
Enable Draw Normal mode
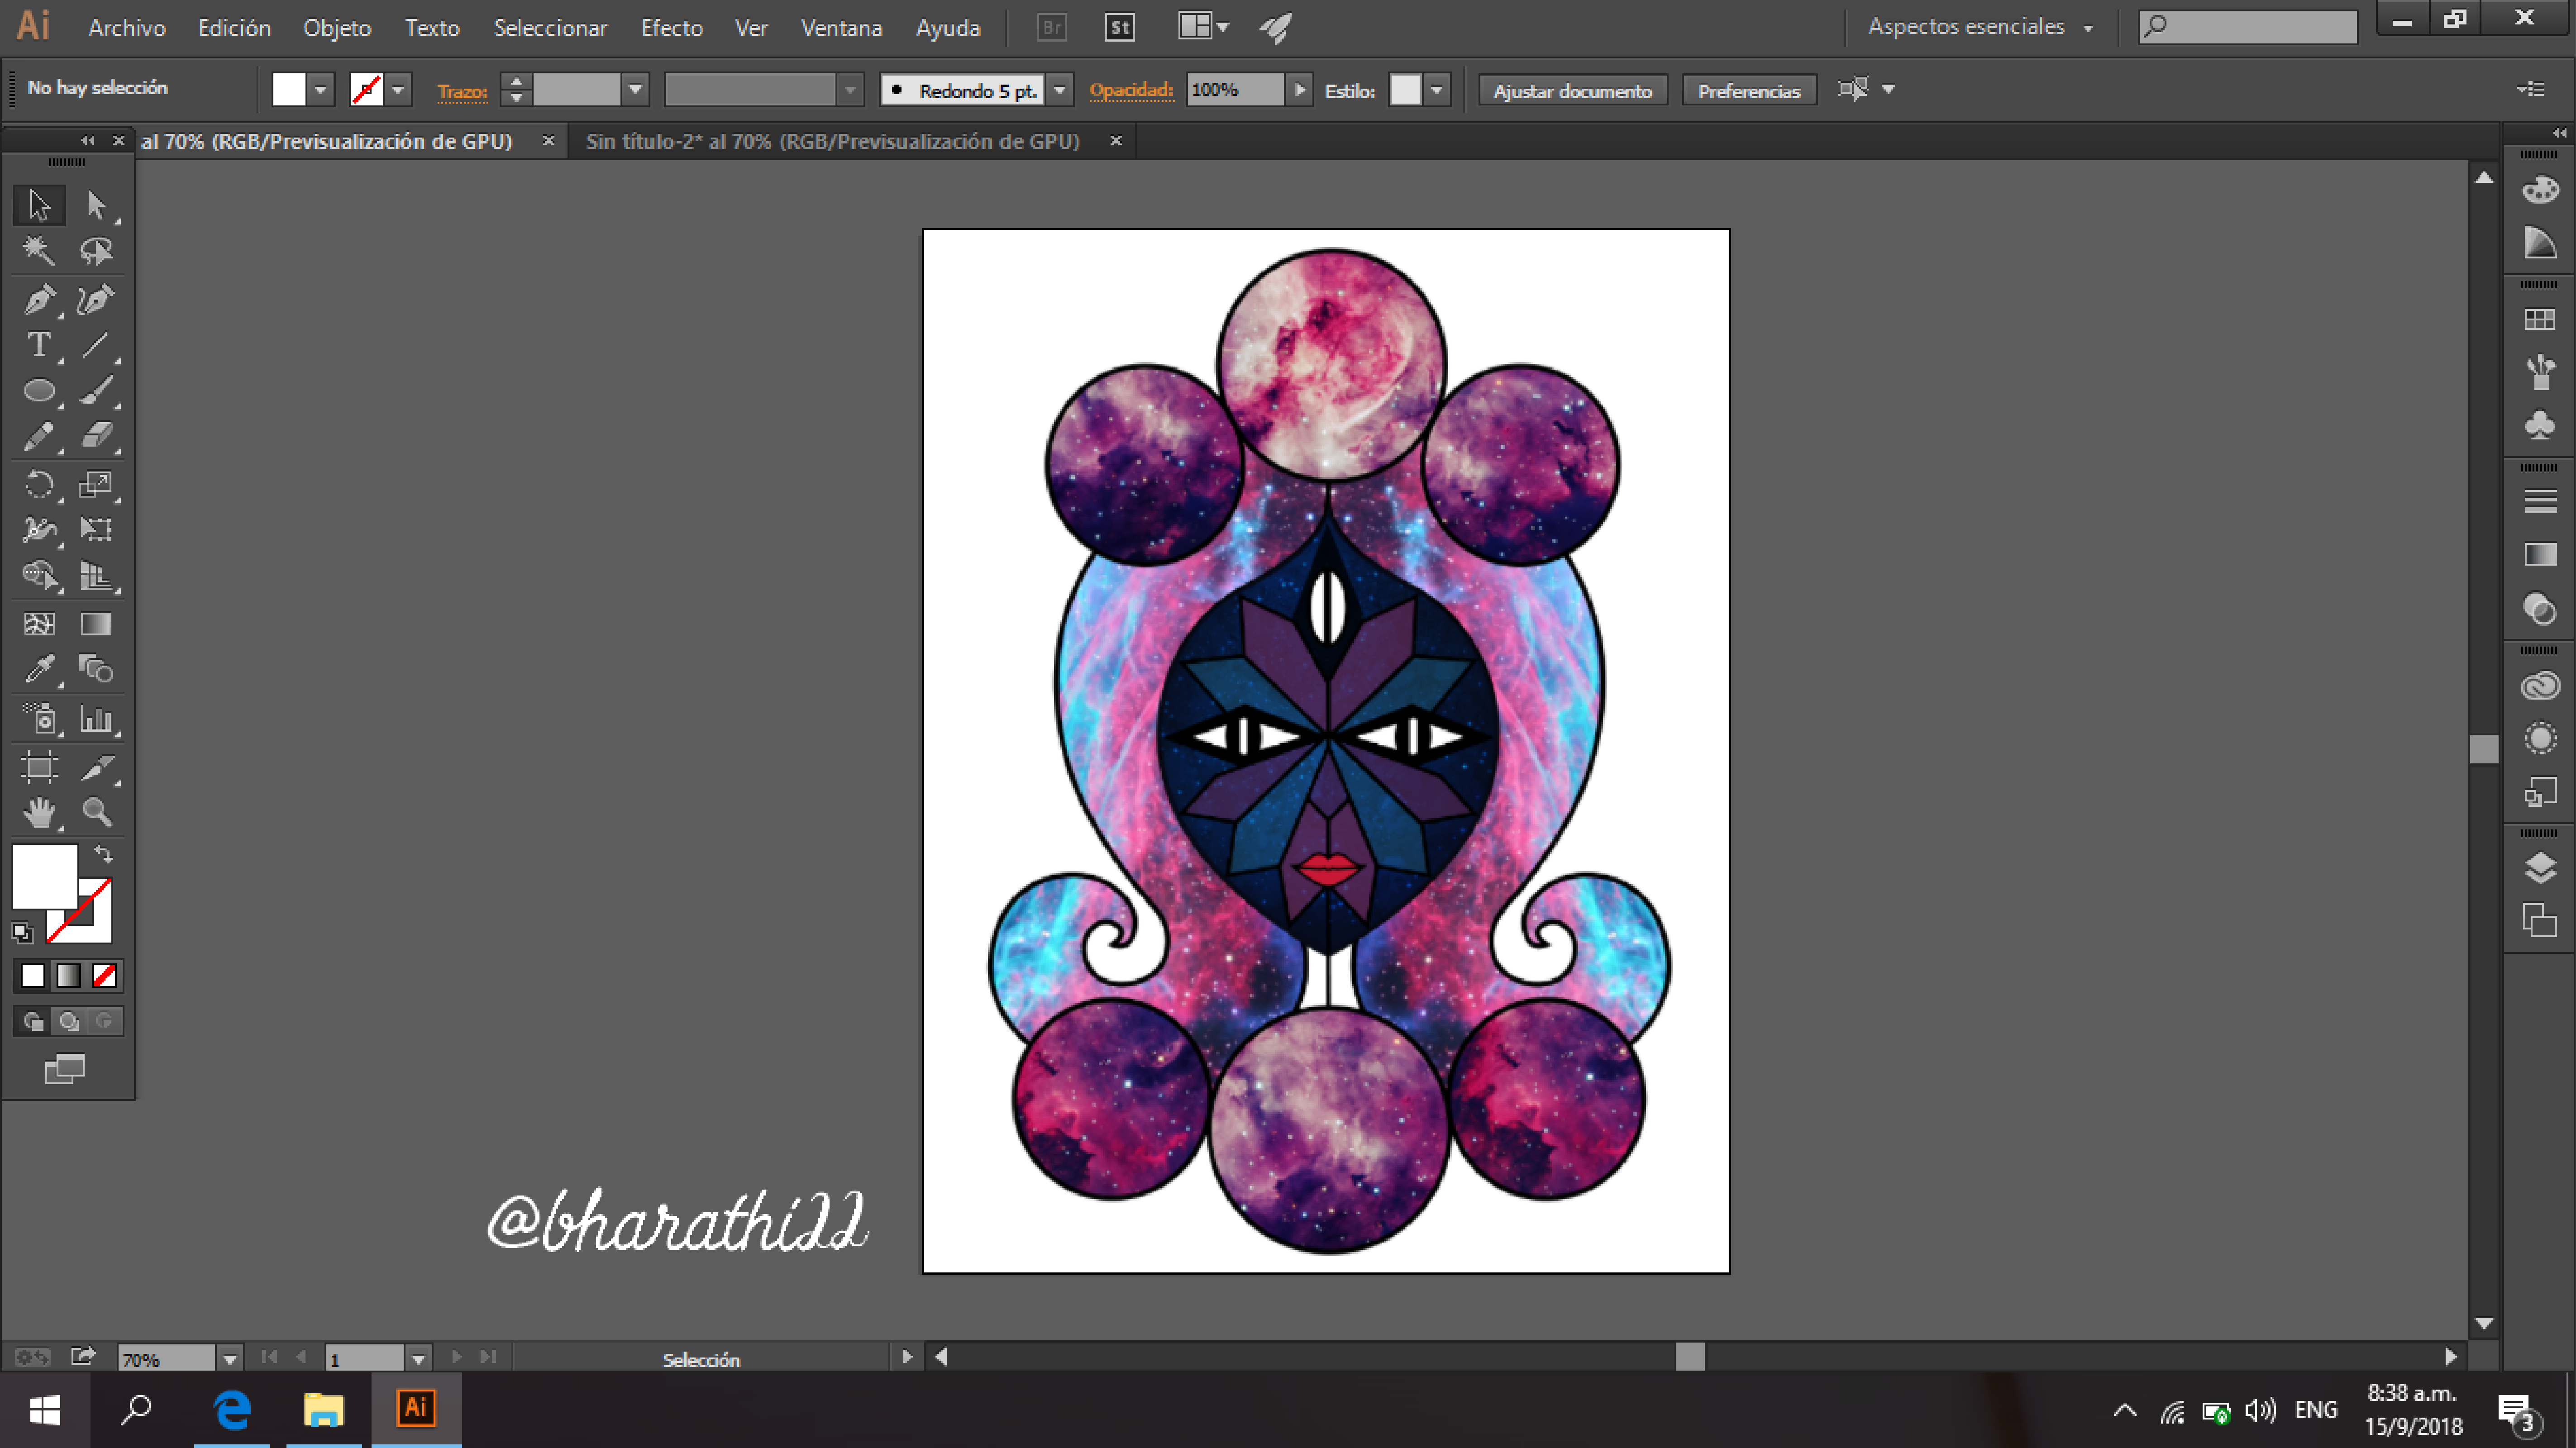(33, 1021)
